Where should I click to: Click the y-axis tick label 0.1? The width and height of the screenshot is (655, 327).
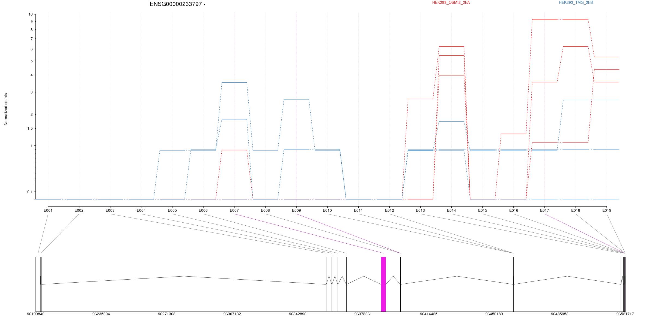(x=30, y=192)
